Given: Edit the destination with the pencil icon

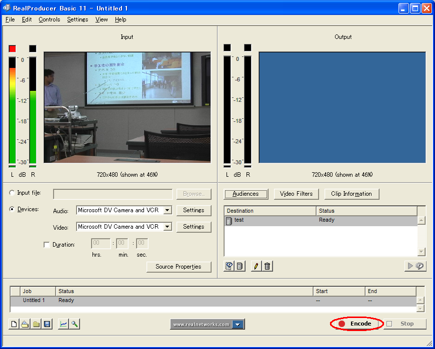Looking at the screenshot, I should [256, 266].
